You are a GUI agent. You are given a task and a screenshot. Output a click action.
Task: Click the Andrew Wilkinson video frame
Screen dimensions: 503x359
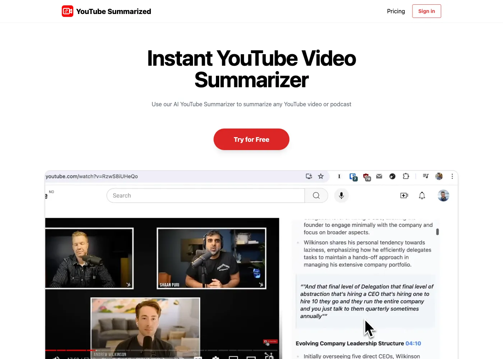pyautogui.click(x=145, y=328)
